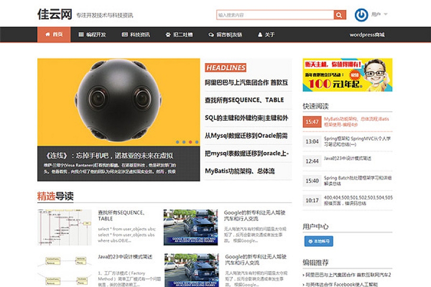
Task: Open the 12:44 Java的23中设计模式 entry
Action: (x=348, y=161)
